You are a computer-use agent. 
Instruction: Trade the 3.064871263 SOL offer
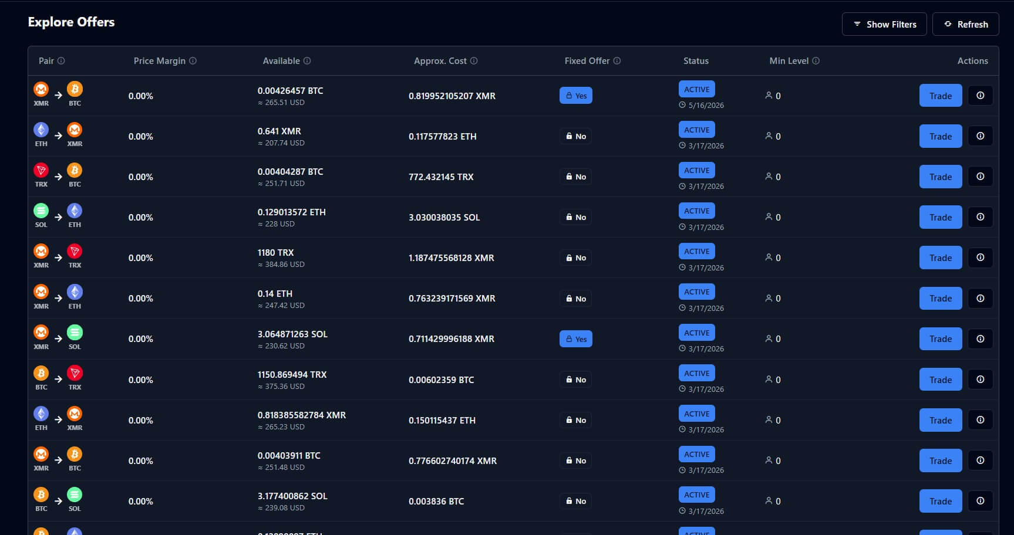pyautogui.click(x=941, y=338)
